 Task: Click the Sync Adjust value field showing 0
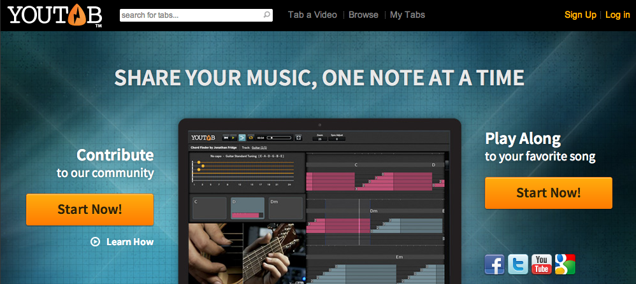tap(336, 139)
